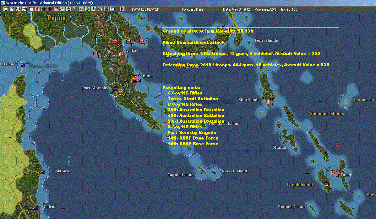This screenshot has height=219, width=376.
Task: Click the red end turn arrow
Action: pyautogui.click(x=122, y=9)
